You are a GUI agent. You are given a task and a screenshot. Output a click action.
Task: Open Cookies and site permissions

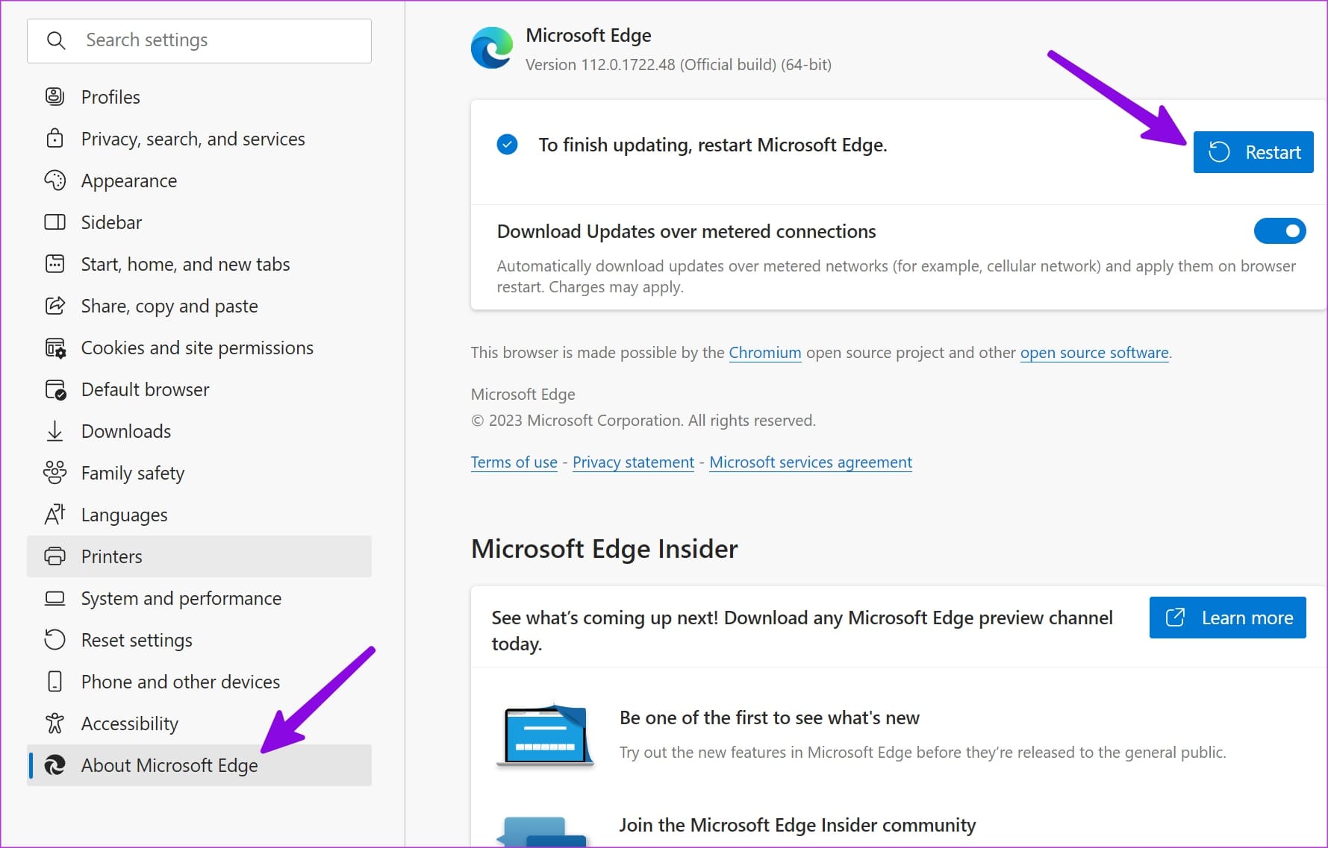pos(199,348)
